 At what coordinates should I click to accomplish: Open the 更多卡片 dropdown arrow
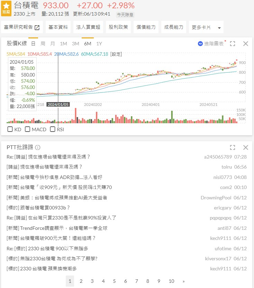click(219, 28)
